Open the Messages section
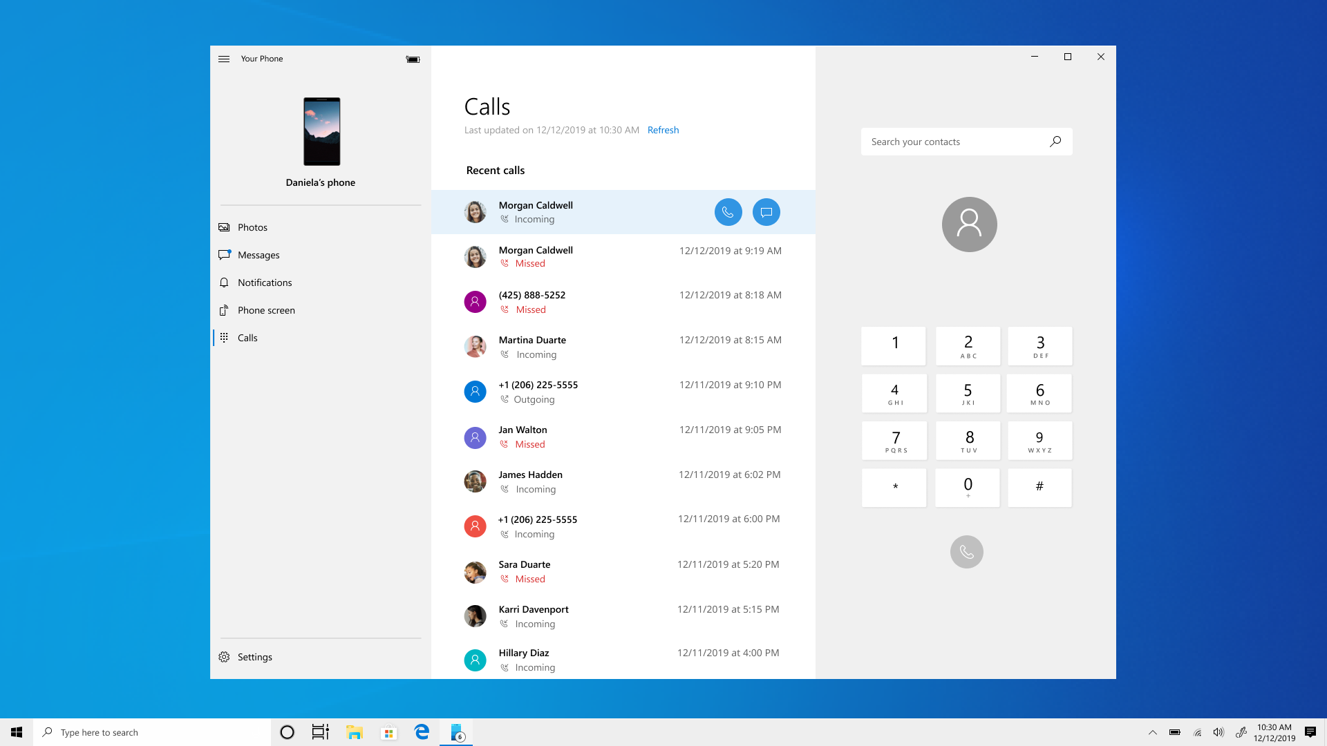Image resolution: width=1327 pixels, height=746 pixels. [259, 254]
